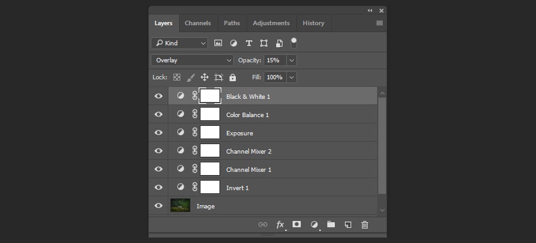Delete layer trash icon
Viewport: 536px width, 243px height.
(364, 224)
